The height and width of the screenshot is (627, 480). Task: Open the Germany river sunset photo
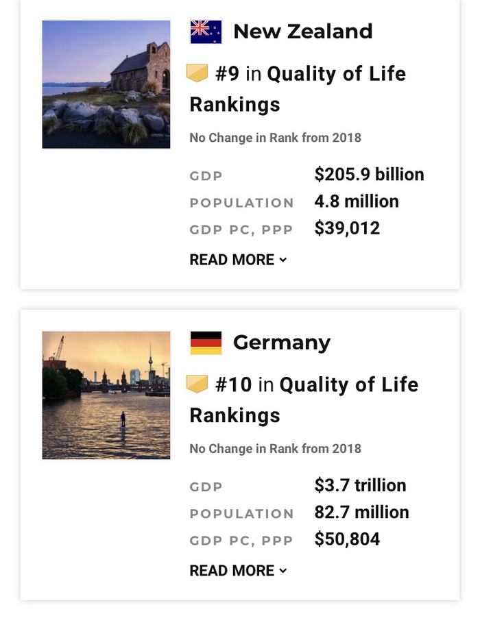(x=106, y=395)
